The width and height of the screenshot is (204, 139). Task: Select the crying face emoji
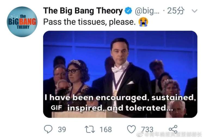point(143,22)
